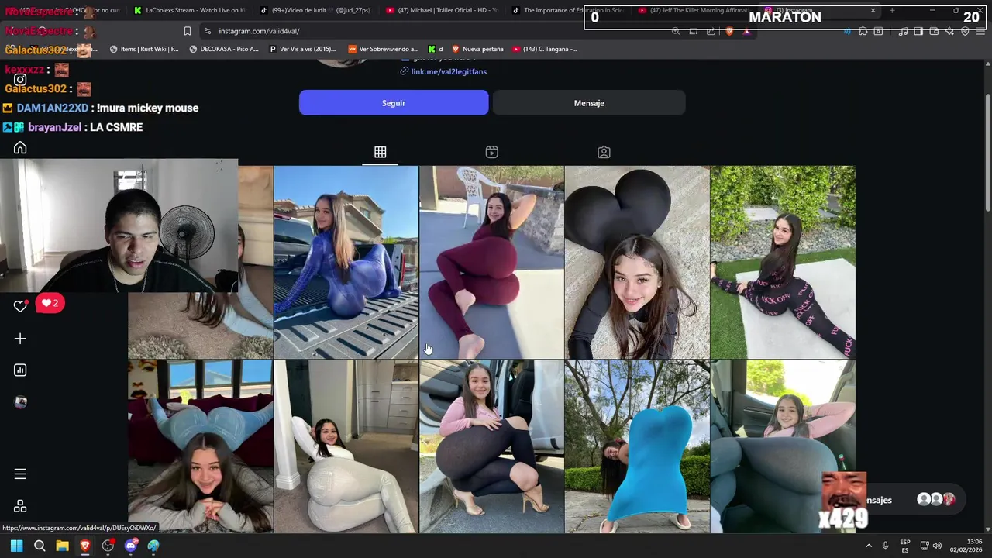Click the Brave Shields lion icon
This screenshot has height=558, width=992.
point(729,31)
